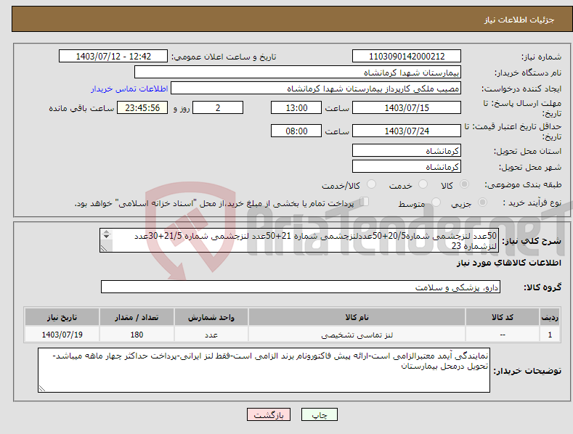Select the متوسط purchase type radio
Image resolution: width=573 pixels, height=434 pixels.
tap(436, 202)
